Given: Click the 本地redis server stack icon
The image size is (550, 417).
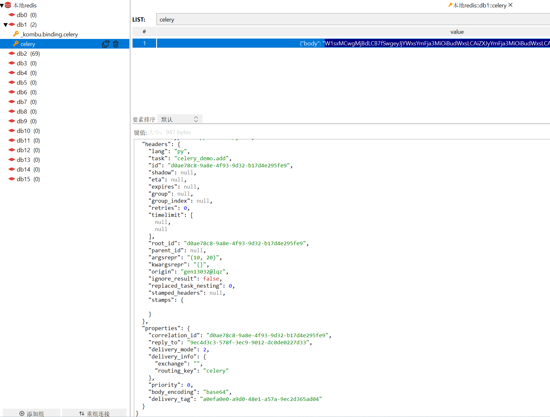Looking at the screenshot, I should coord(8,5).
